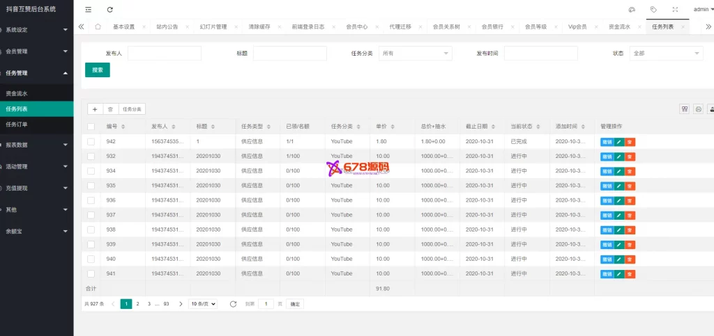Delete selected tasks with trash icon

(x=110, y=109)
